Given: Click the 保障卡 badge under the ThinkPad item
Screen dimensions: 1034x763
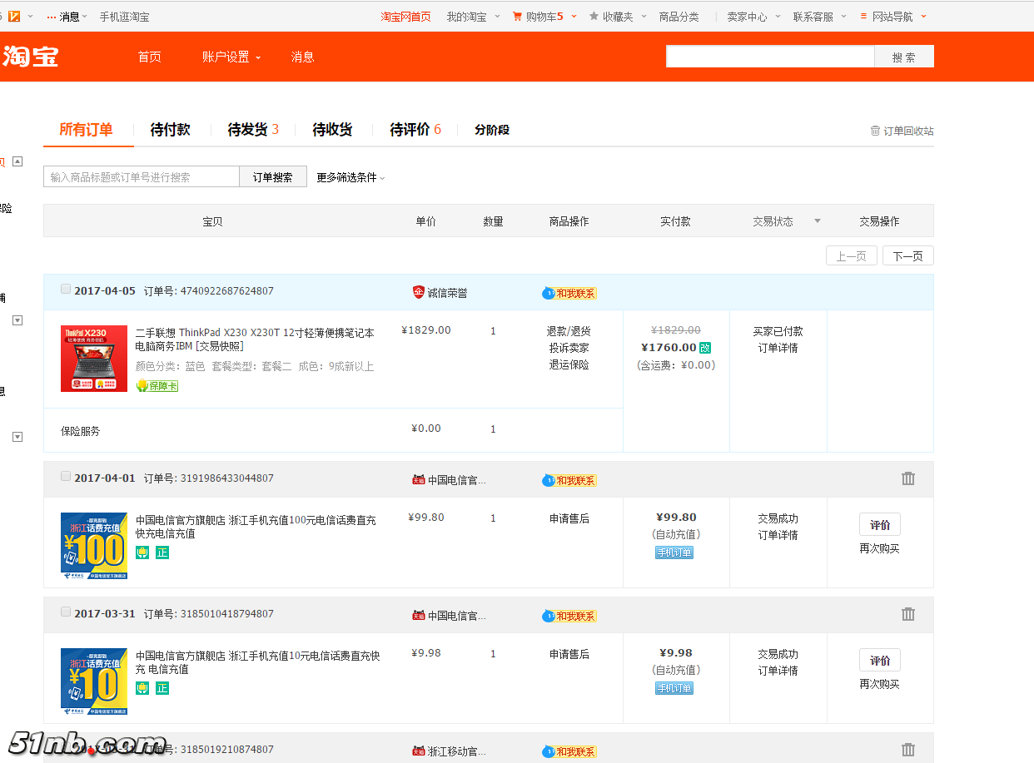Looking at the screenshot, I should (157, 386).
